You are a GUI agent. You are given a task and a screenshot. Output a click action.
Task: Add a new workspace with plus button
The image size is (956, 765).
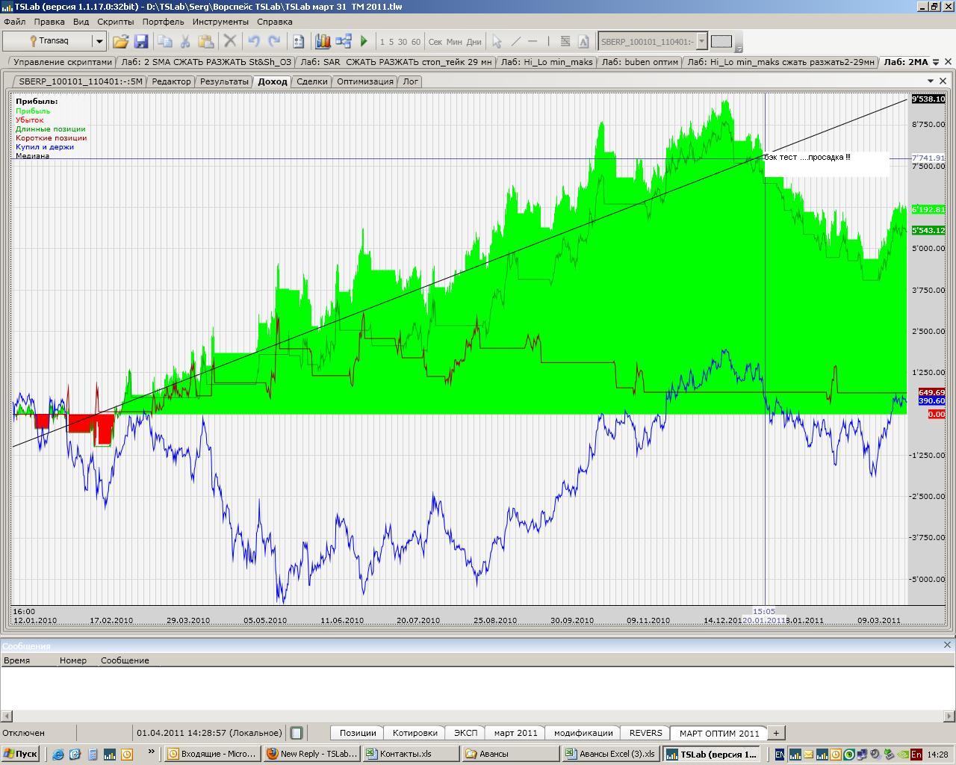point(776,733)
